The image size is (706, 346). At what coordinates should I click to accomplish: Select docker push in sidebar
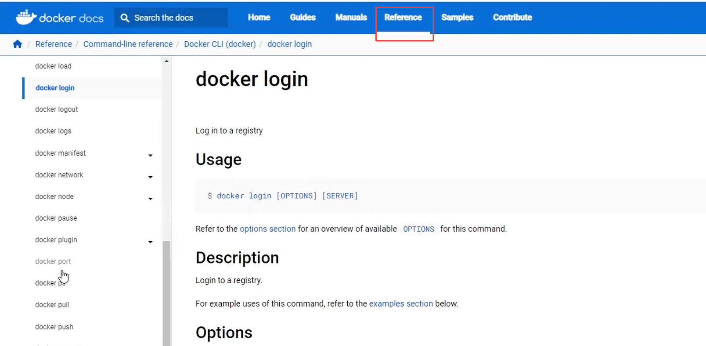[54, 327]
